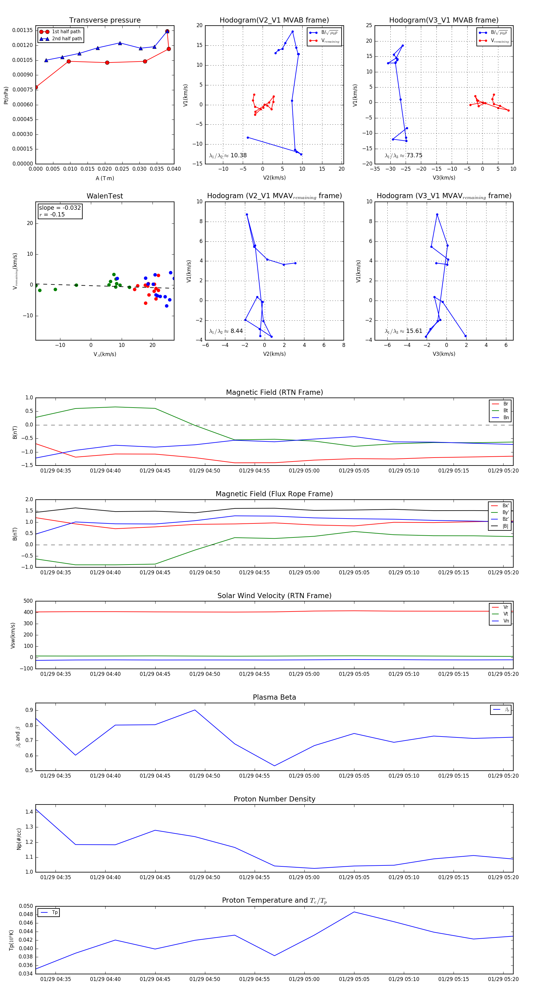Click the "Hodogram (V2_V1 MVAV remaining frame)" title
The height and width of the screenshot is (1006, 549).
274,196
